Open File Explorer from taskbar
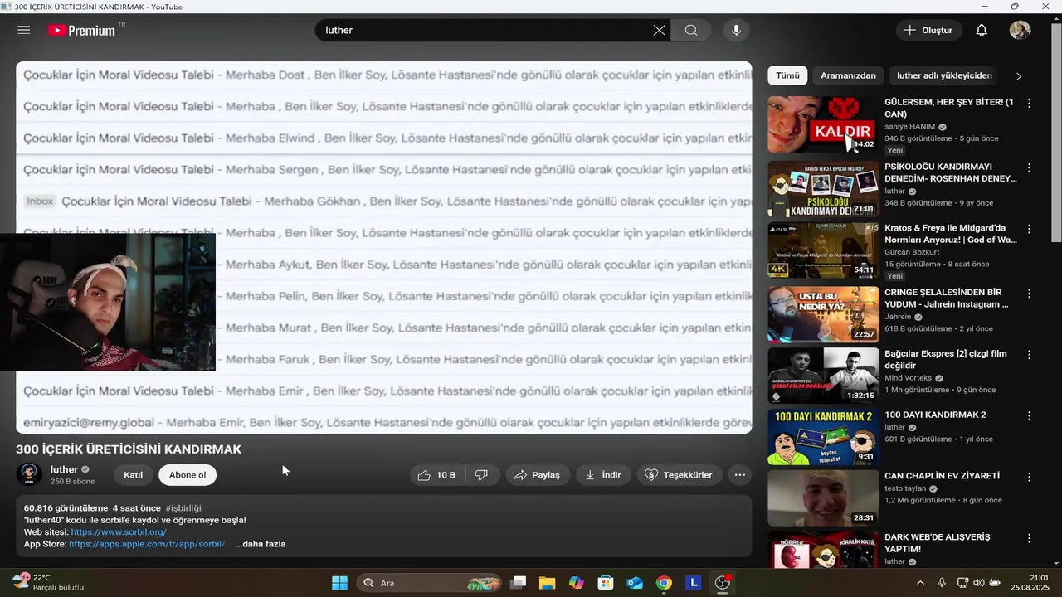Screen dimensions: 1062x597 (547, 583)
